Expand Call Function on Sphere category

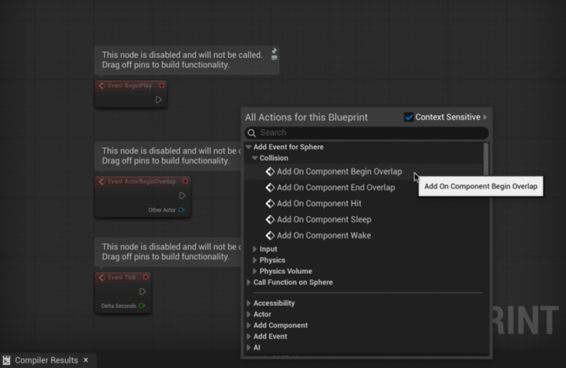click(248, 282)
